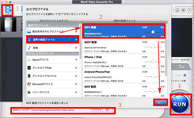Select Microsoftデバイス category
The image size is (194, 118).
pyautogui.click(x=53, y=84)
